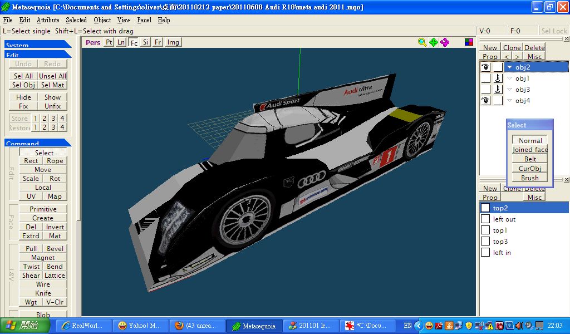Open the Selected menu

tap(76, 20)
